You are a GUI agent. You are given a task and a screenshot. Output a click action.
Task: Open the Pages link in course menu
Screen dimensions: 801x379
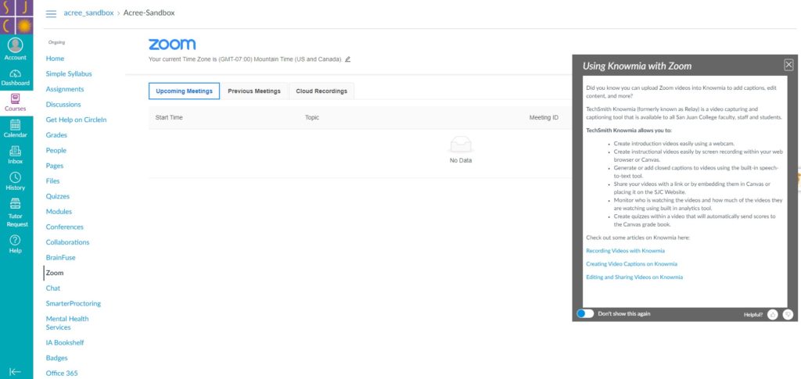(x=55, y=166)
